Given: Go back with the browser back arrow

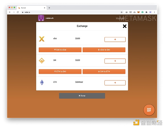Looking at the screenshot, I should pyautogui.click(x=10, y=12).
